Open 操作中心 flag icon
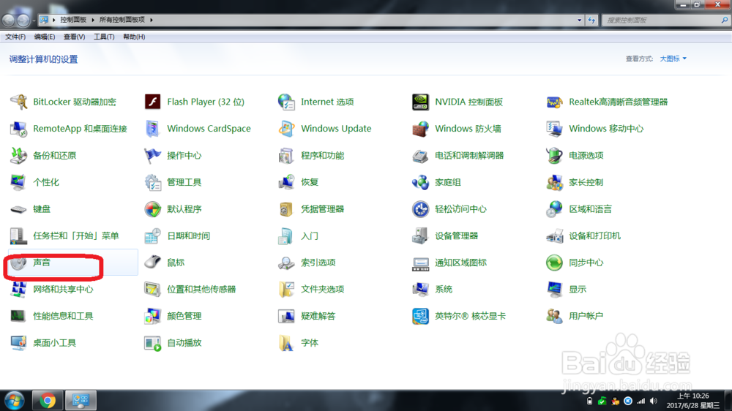Image resolution: width=732 pixels, height=411 pixels. [153, 155]
